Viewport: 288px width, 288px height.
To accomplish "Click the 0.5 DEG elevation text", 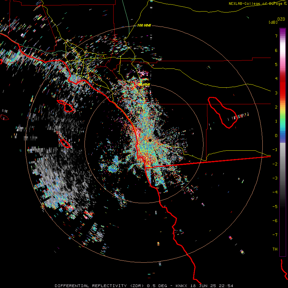I will coord(157,286).
